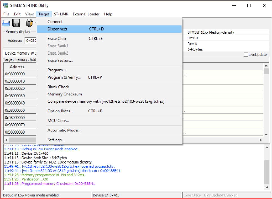Click the 'Device flash Size : 64KBytes' log line
The height and width of the screenshot is (199, 272).
point(35,158)
